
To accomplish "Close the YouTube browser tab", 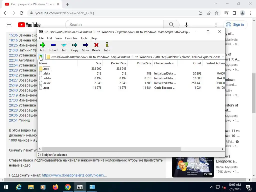I will [x=58, y=4].
